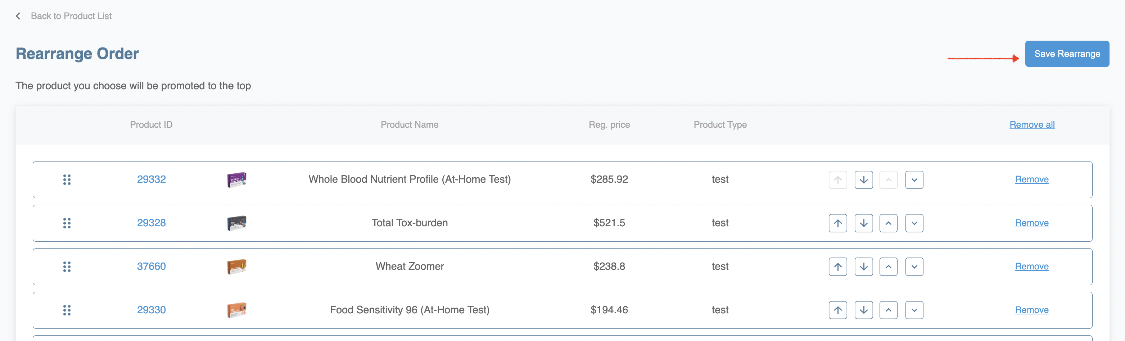Click the chevron-down on Wheat Zoomer row
Viewport: 1125px width, 341px height.
(x=914, y=267)
